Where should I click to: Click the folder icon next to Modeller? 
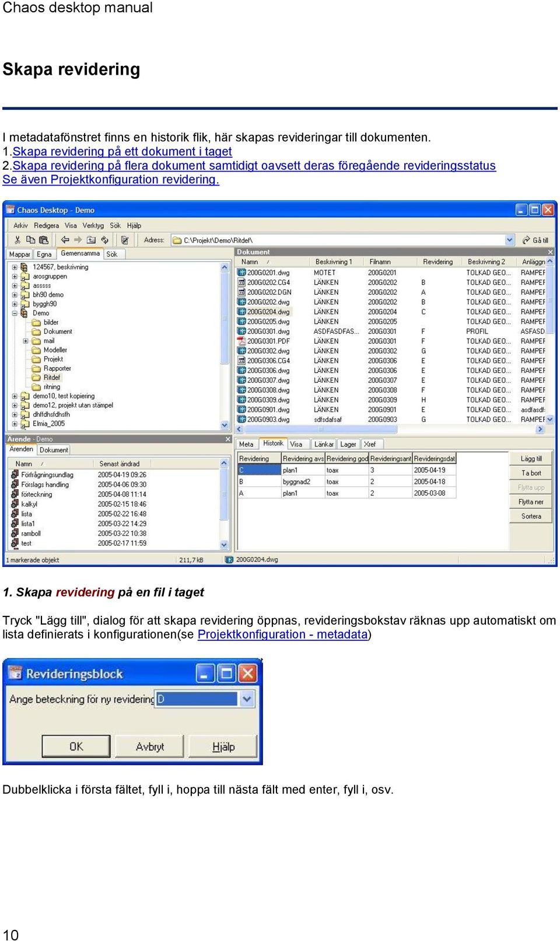(36, 350)
